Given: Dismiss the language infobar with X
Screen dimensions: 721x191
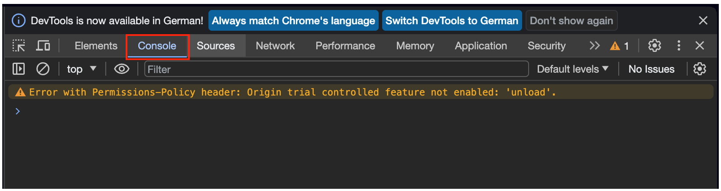Looking at the screenshot, I should pyautogui.click(x=703, y=21).
